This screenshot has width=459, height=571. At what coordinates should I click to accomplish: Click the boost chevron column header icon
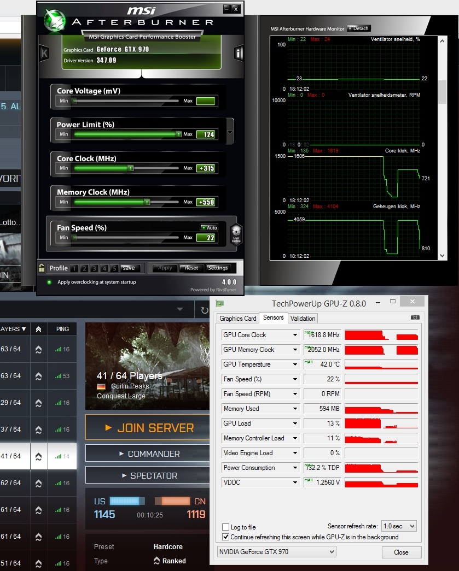tap(39, 329)
